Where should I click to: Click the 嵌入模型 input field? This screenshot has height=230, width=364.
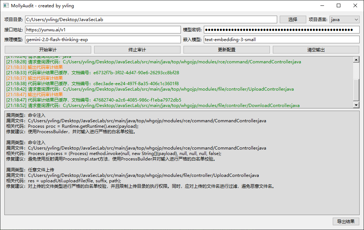tap(281, 40)
